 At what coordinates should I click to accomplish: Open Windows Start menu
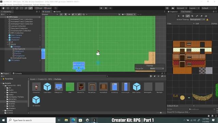3,120
